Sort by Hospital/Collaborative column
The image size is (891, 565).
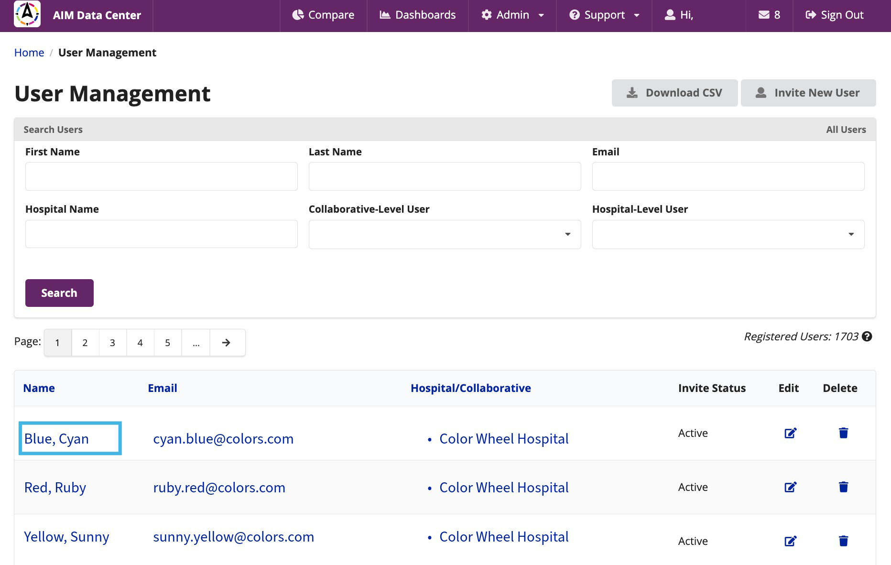[471, 388]
